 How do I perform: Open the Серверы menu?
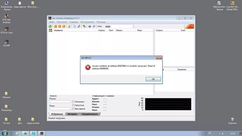(74, 22)
